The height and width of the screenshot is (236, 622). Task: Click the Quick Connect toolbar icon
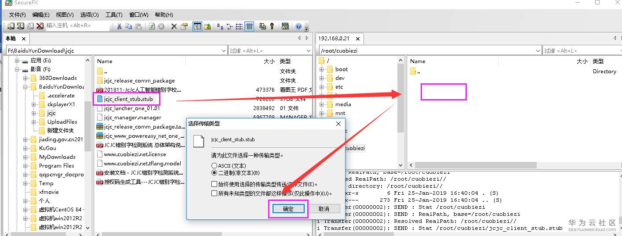(21, 26)
